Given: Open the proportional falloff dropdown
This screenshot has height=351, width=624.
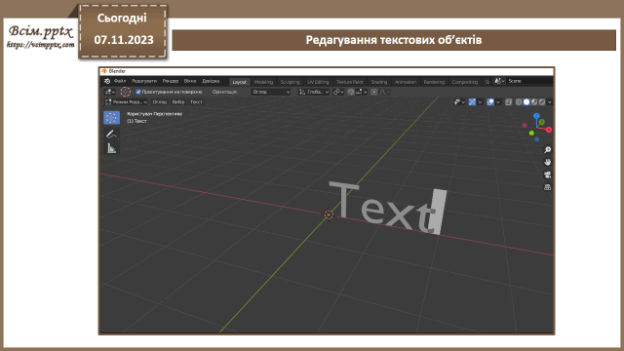Looking at the screenshot, I should pos(384,92).
